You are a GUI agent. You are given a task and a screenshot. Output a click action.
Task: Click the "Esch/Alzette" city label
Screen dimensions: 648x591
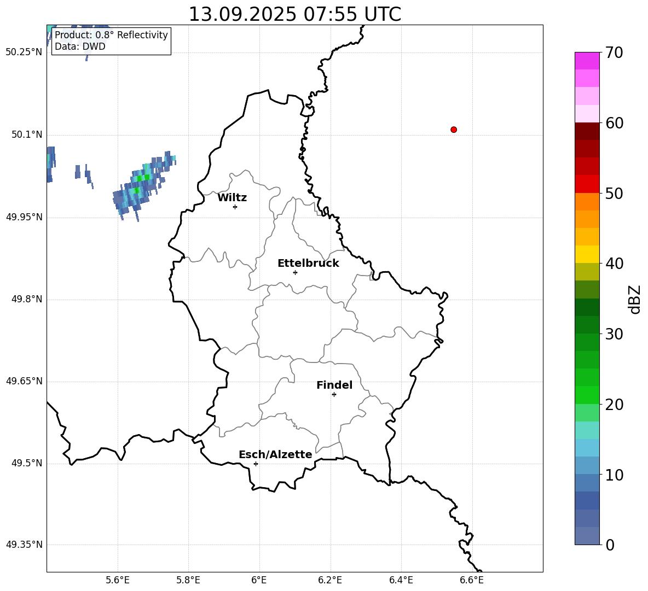(276, 454)
